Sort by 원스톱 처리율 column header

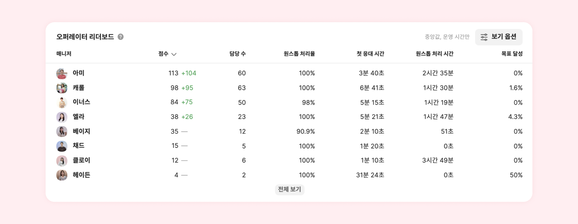[x=299, y=54]
